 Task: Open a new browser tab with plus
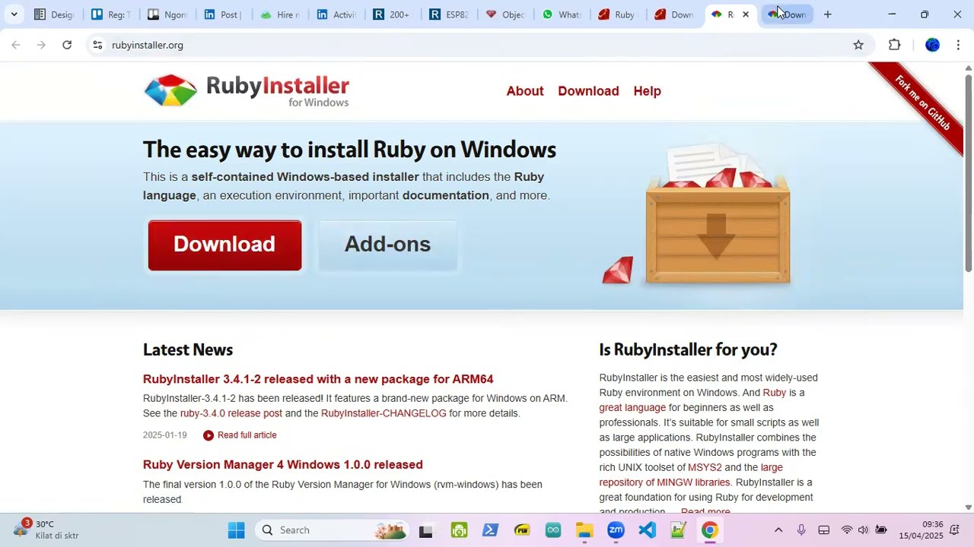[828, 14]
